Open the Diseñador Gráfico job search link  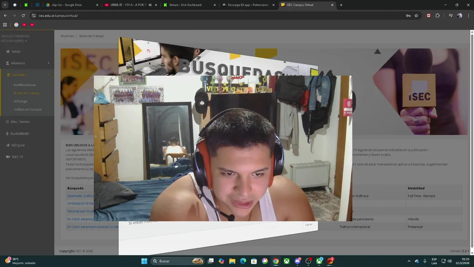(80, 196)
